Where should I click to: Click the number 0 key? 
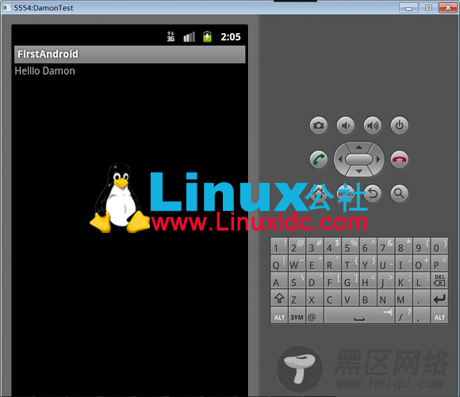click(439, 246)
